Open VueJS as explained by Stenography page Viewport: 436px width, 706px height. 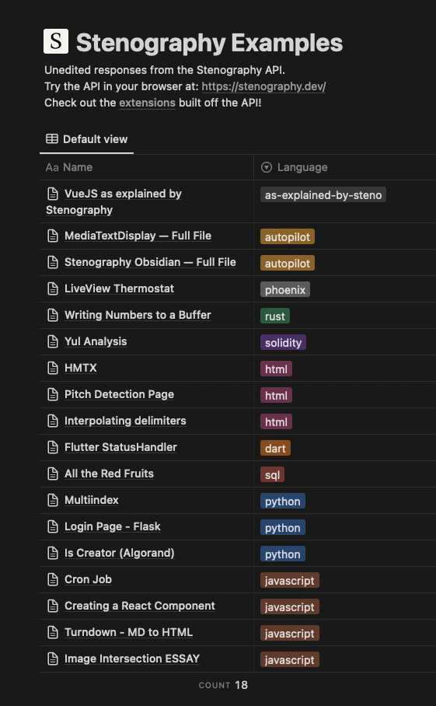pos(113,202)
